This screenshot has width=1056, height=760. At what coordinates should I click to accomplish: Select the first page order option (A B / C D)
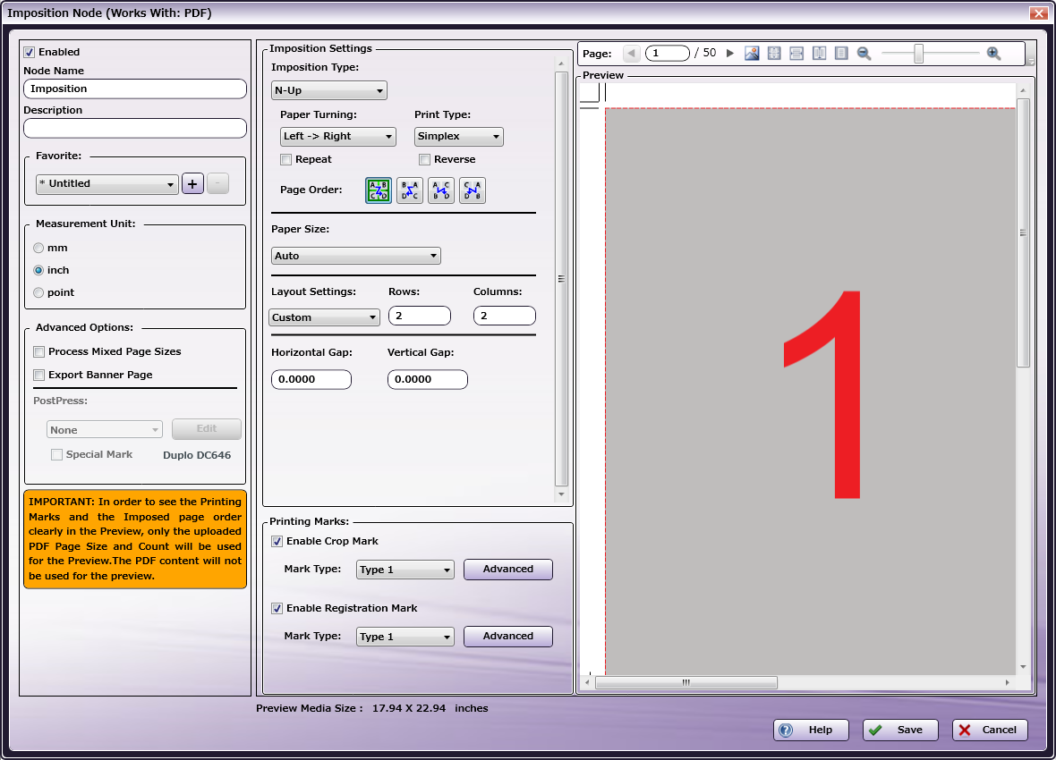coord(379,190)
